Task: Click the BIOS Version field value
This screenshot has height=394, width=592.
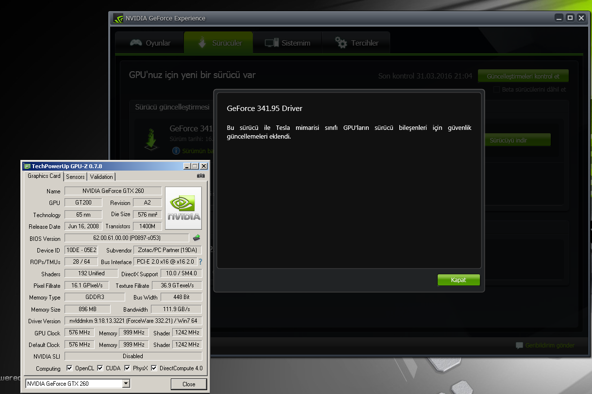Action: tap(127, 238)
